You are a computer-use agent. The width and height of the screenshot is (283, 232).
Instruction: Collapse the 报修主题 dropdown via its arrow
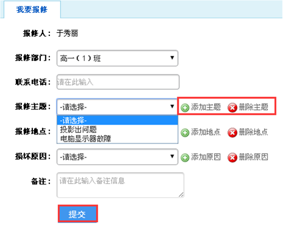[172, 106]
